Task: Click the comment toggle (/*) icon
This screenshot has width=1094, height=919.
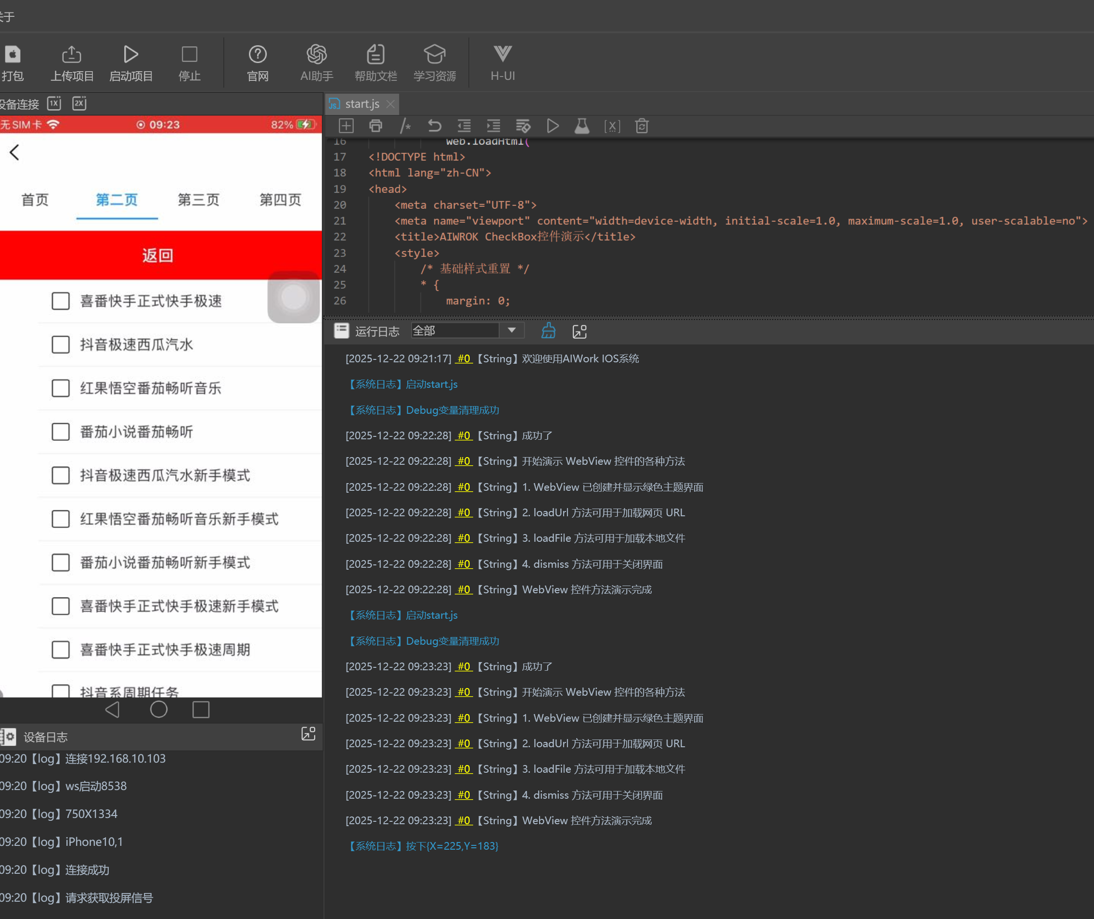Action: pos(405,126)
